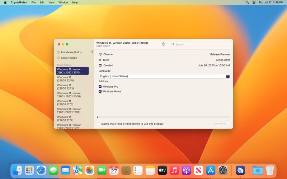Click the Created calendar icon
The image size is (287, 179).
click(100, 65)
